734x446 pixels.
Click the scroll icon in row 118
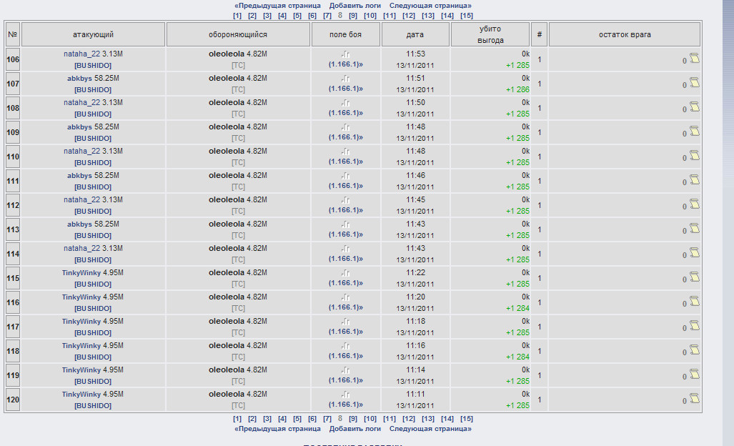(694, 350)
